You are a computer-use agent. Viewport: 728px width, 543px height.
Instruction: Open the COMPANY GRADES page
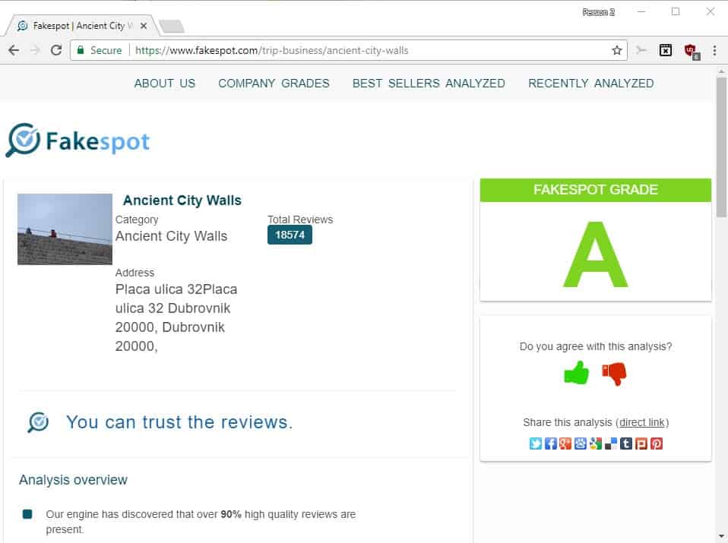pyautogui.click(x=274, y=83)
